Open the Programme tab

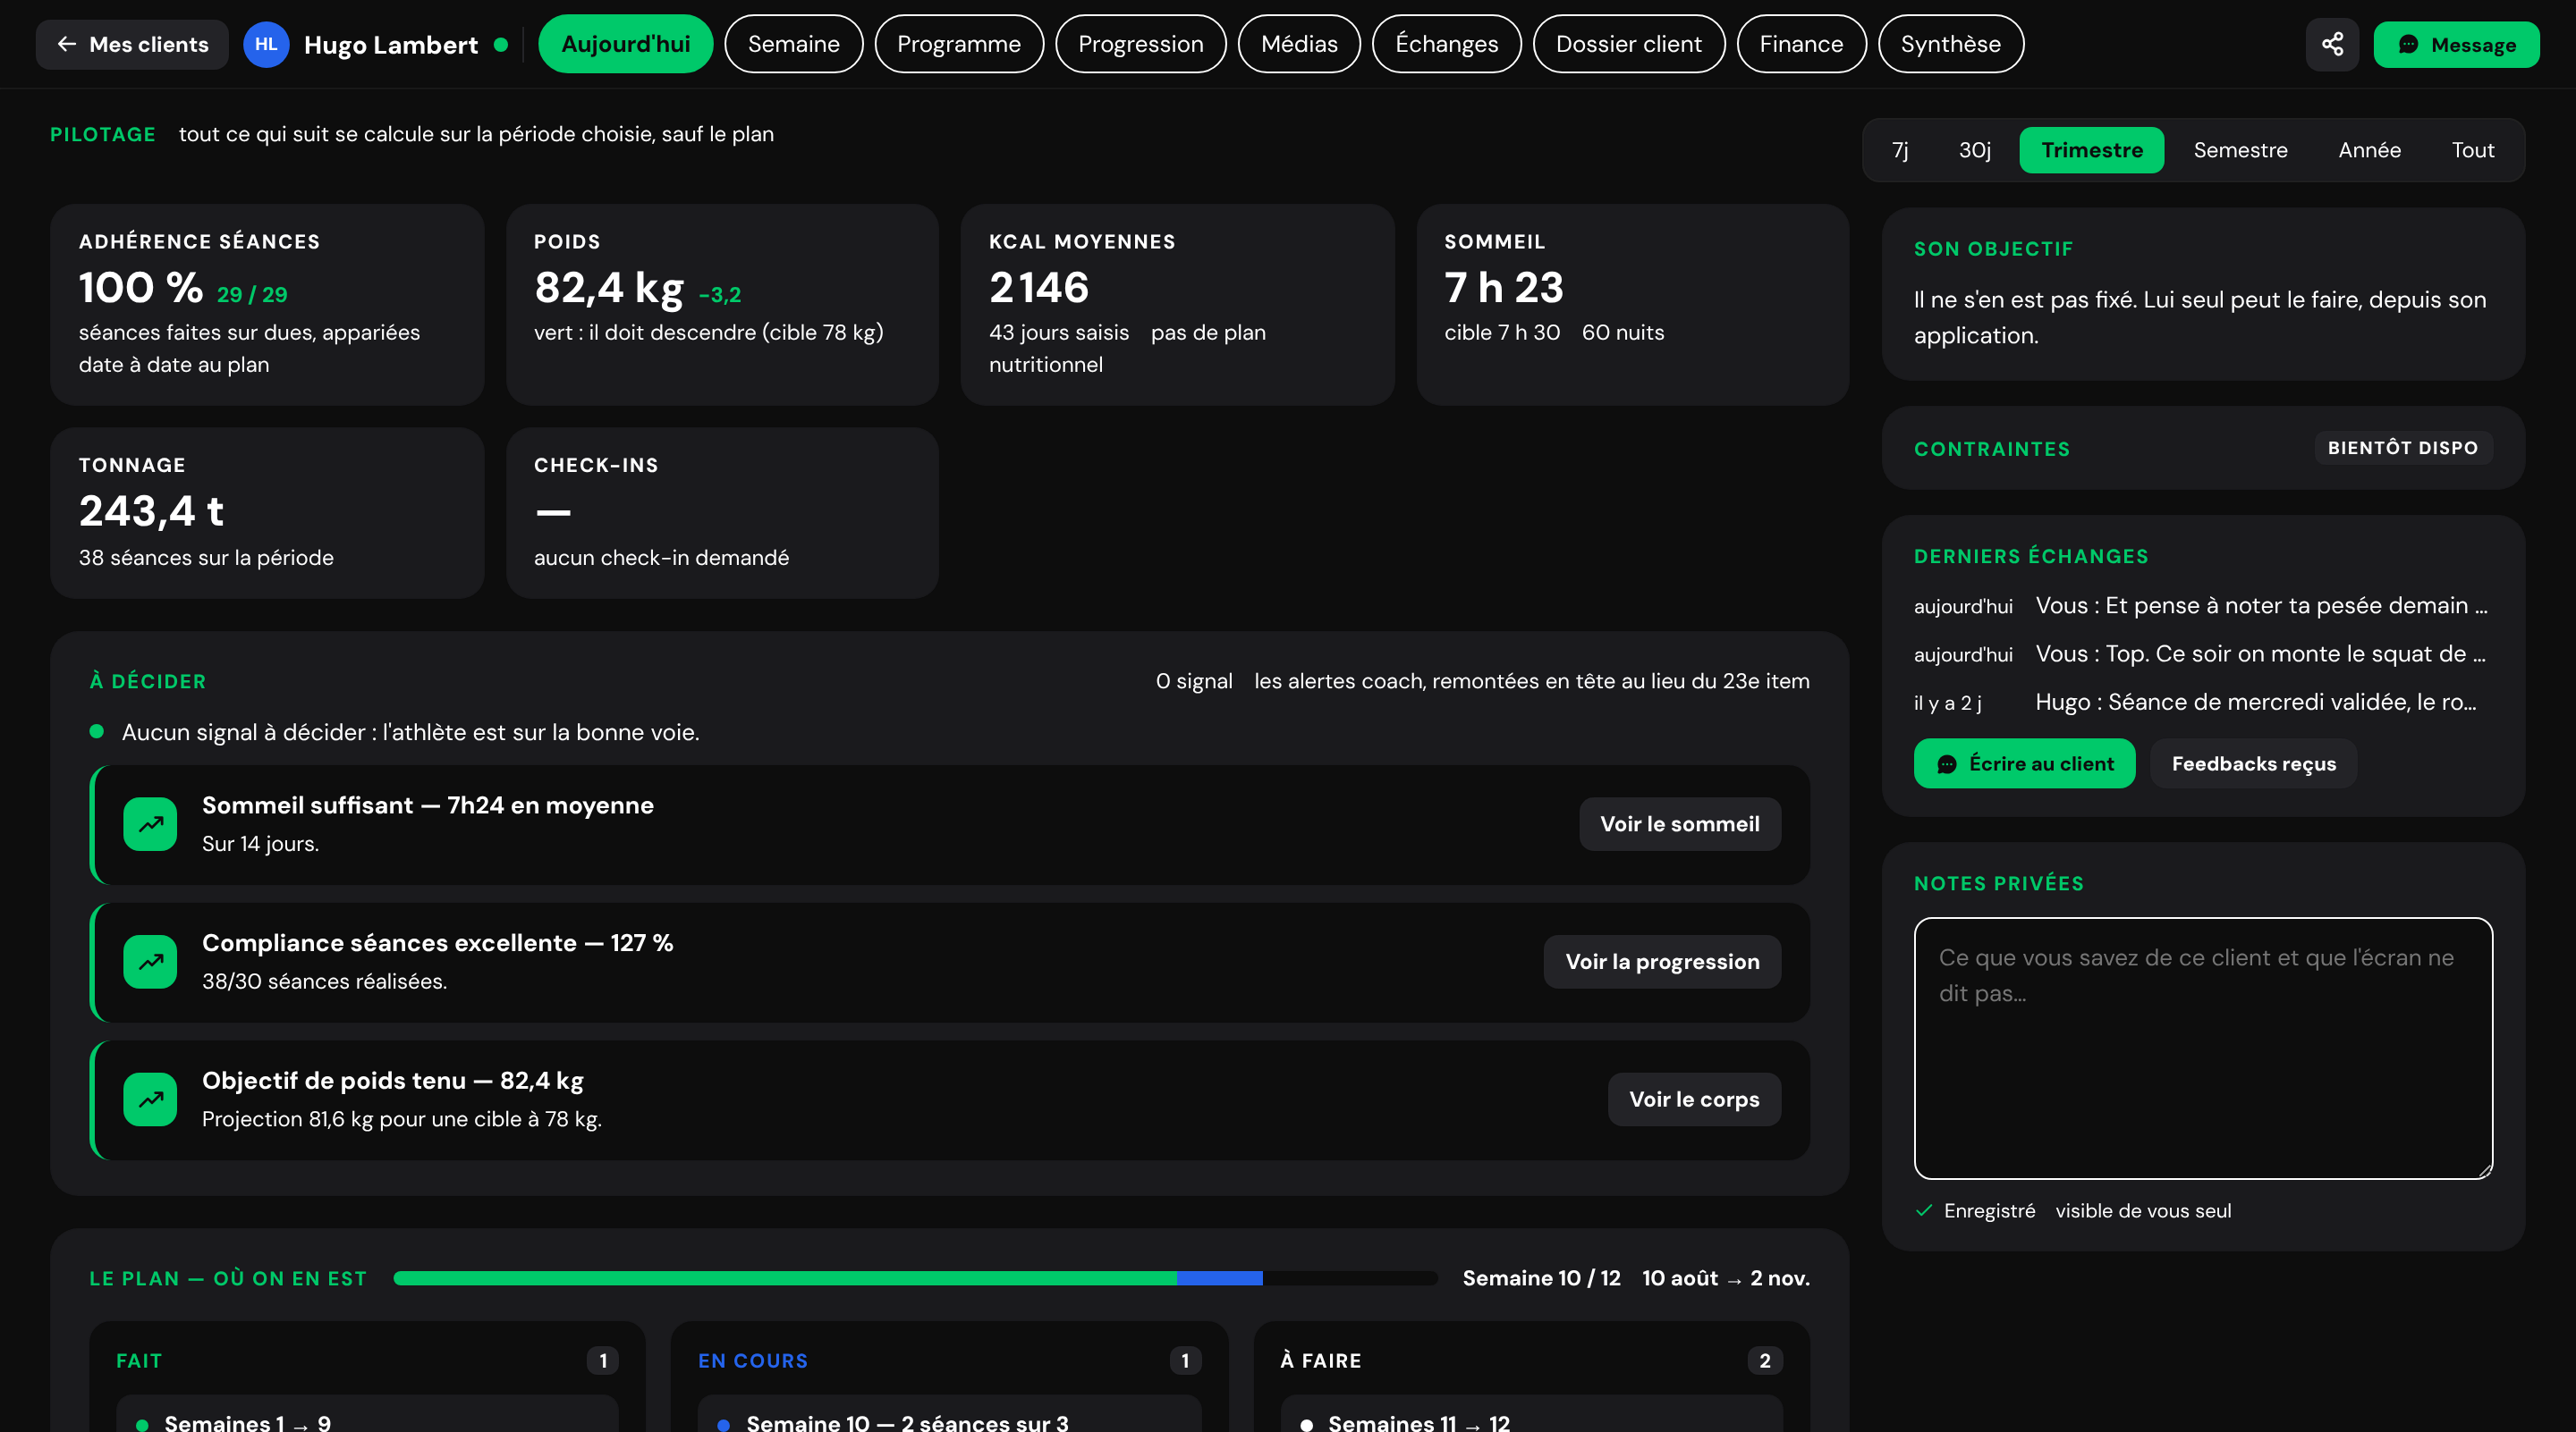pos(959,44)
